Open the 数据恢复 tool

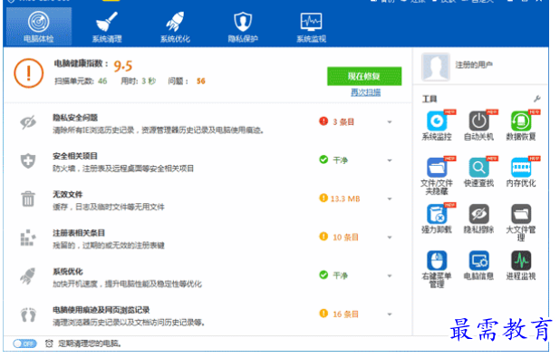[521, 125]
